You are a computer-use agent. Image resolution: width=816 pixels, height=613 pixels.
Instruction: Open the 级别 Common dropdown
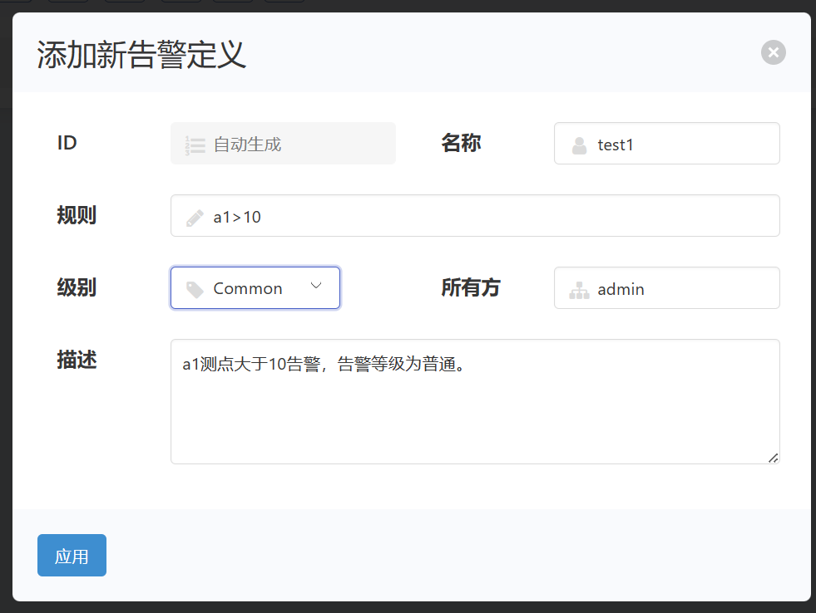(x=255, y=287)
